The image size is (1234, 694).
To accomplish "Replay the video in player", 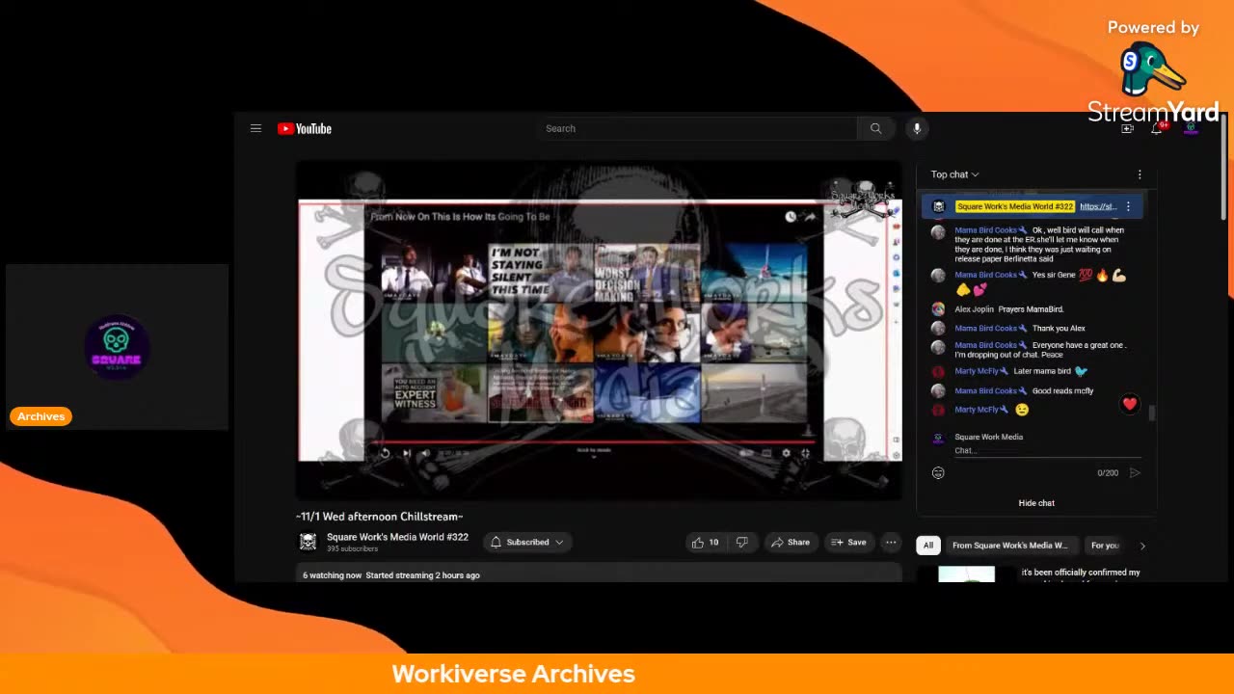I will click(385, 453).
